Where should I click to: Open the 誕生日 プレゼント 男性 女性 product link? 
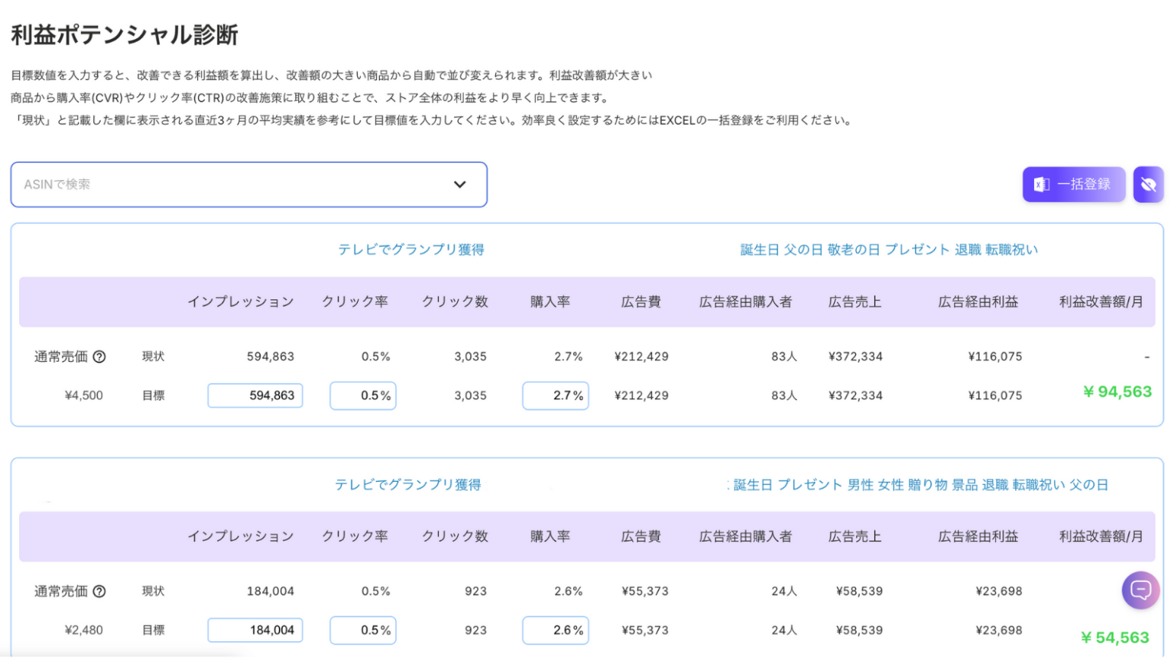[920, 485]
